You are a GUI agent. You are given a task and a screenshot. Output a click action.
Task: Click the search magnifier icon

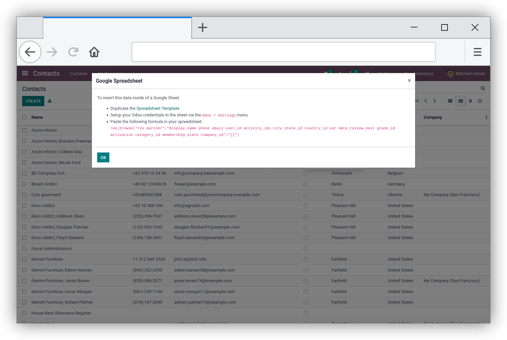[483, 88]
